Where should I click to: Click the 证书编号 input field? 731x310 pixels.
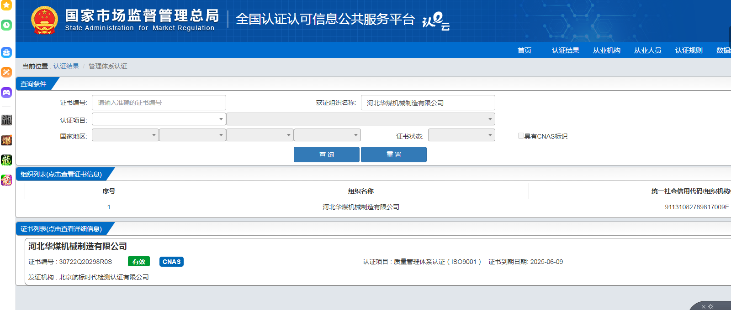point(159,103)
